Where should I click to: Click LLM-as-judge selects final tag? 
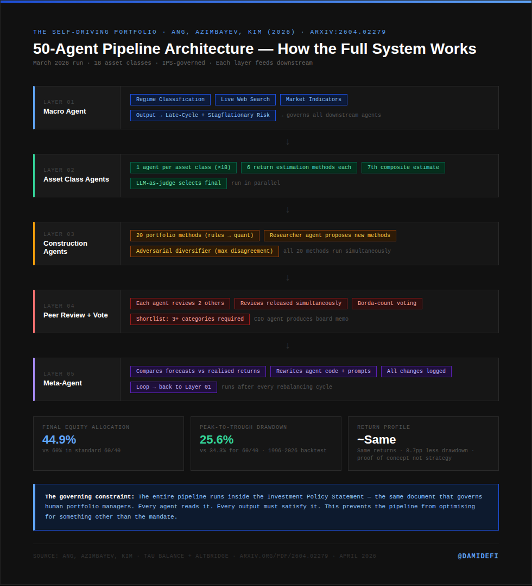point(179,183)
